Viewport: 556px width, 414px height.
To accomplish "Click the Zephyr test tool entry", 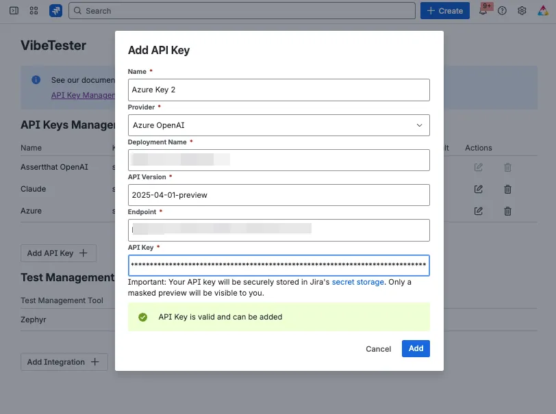I will point(34,320).
